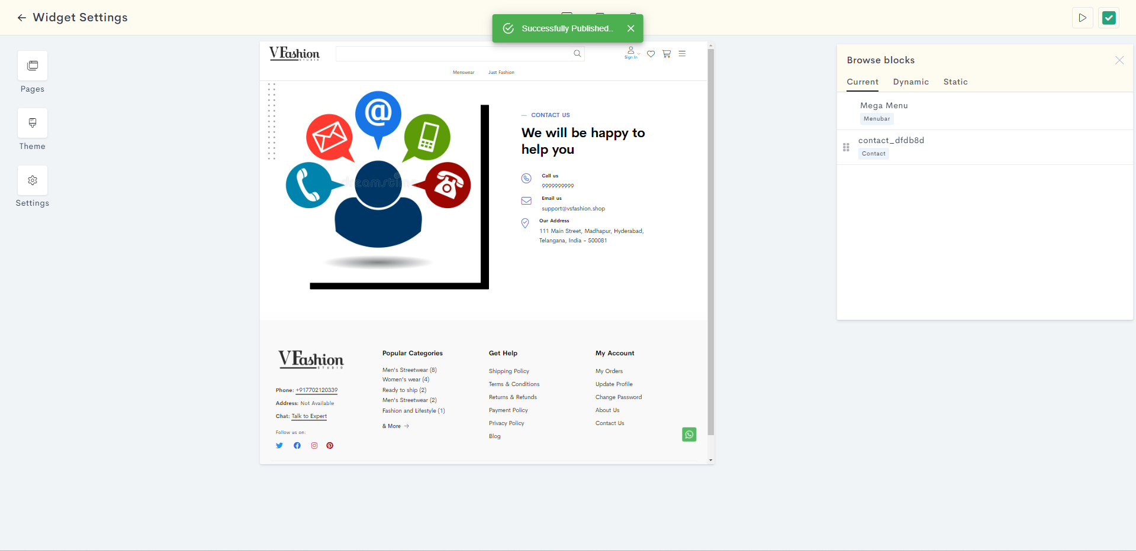The height and width of the screenshot is (551, 1136).
Task: Open the Ready to ship (2) link
Action: point(404,390)
